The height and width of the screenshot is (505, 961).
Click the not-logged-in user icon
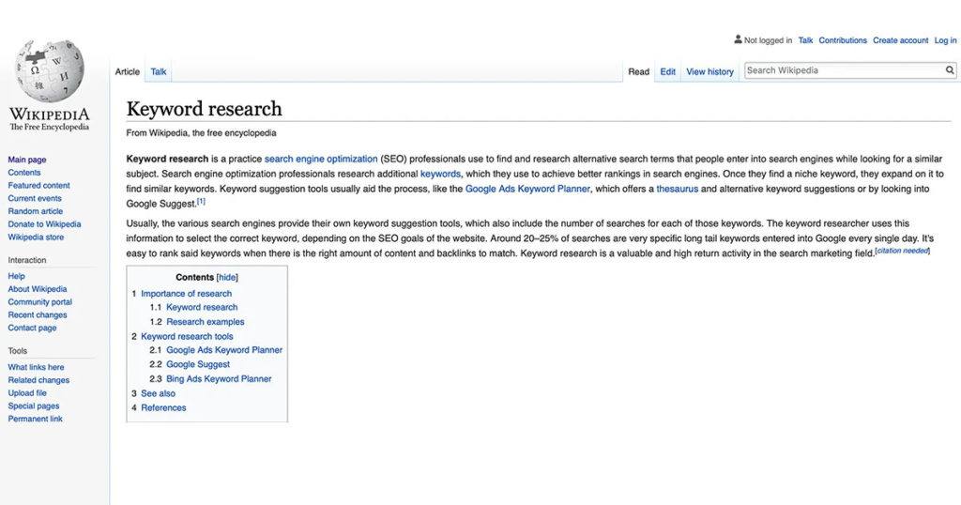(x=738, y=39)
